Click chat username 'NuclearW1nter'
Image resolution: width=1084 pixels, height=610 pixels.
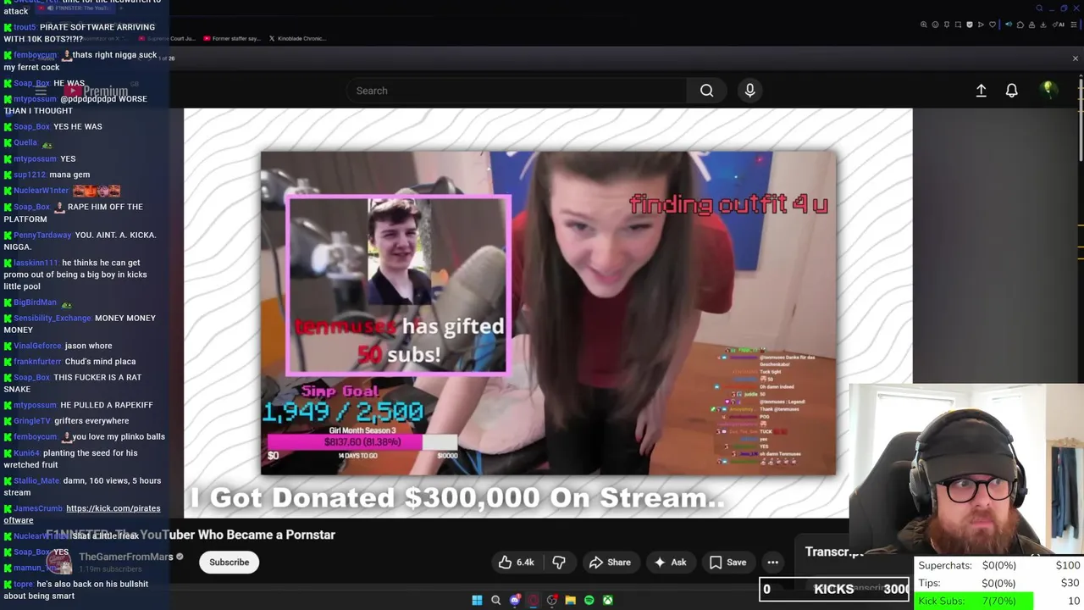tap(41, 191)
